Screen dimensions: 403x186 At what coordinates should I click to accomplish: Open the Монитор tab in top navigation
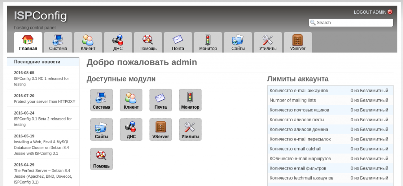(x=208, y=42)
